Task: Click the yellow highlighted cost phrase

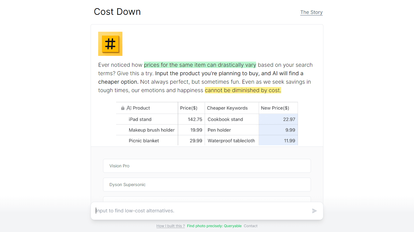Action: (243, 90)
